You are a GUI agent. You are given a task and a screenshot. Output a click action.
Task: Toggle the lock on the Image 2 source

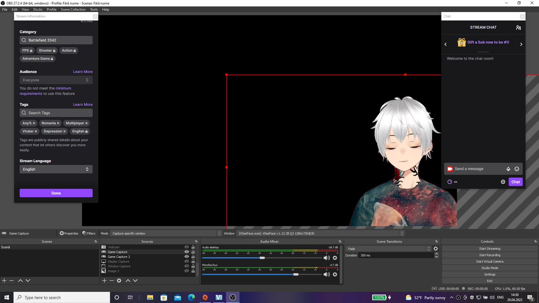[x=193, y=271]
